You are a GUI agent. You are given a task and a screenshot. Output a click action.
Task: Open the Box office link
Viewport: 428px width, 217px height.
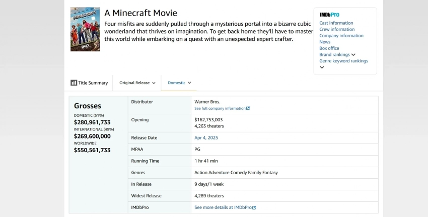pos(329,48)
